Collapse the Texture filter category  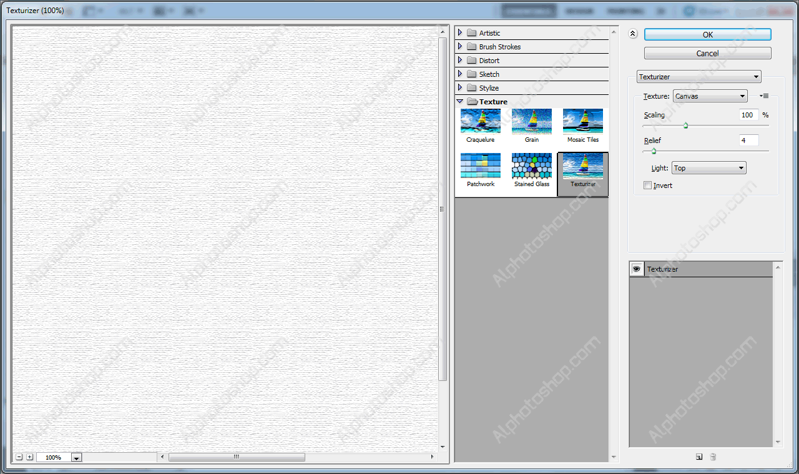coord(460,102)
